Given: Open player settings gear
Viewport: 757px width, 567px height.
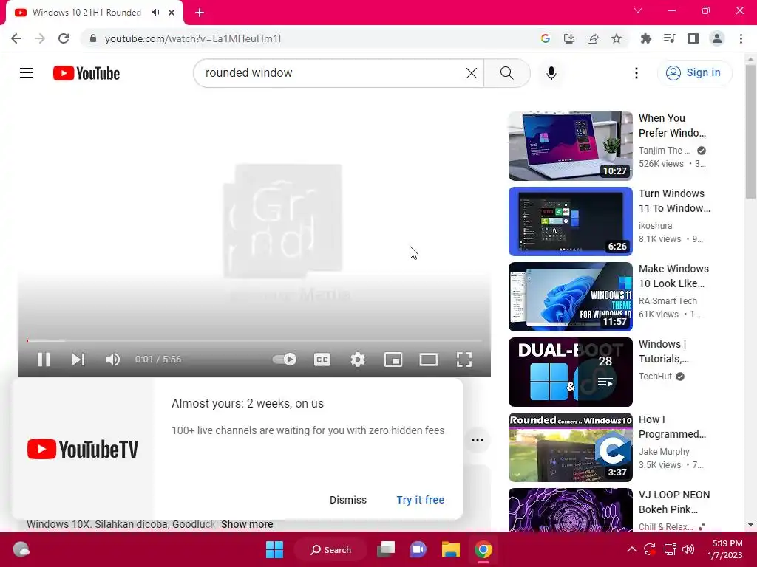Looking at the screenshot, I should tap(357, 360).
